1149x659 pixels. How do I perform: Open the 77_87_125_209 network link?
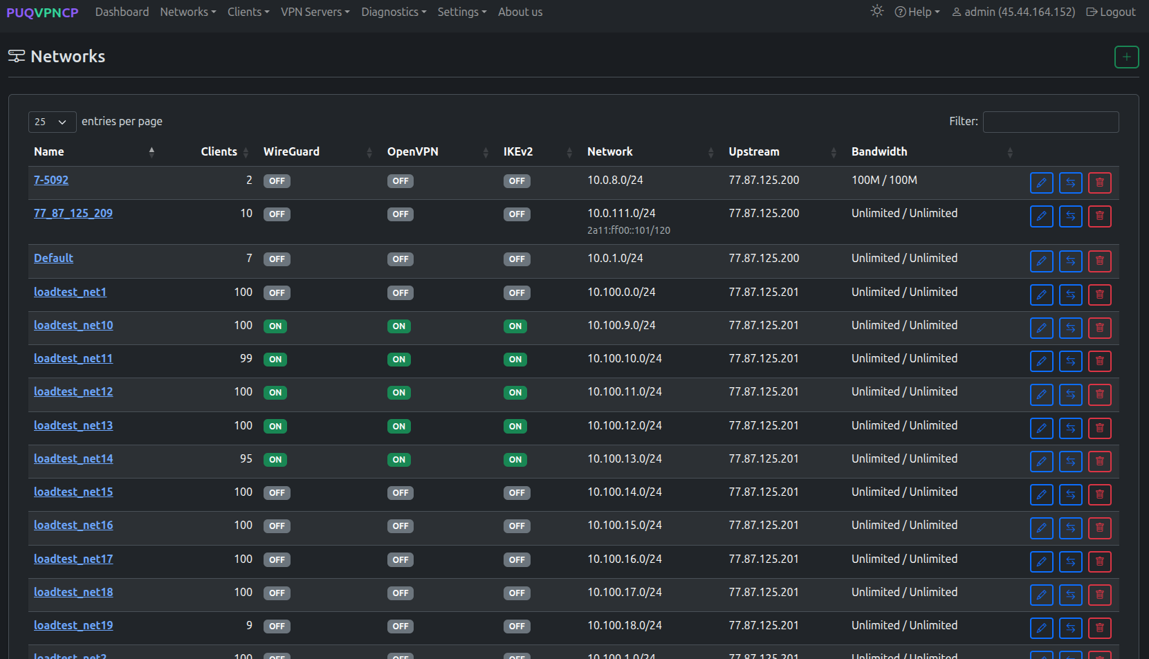pyautogui.click(x=73, y=213)
